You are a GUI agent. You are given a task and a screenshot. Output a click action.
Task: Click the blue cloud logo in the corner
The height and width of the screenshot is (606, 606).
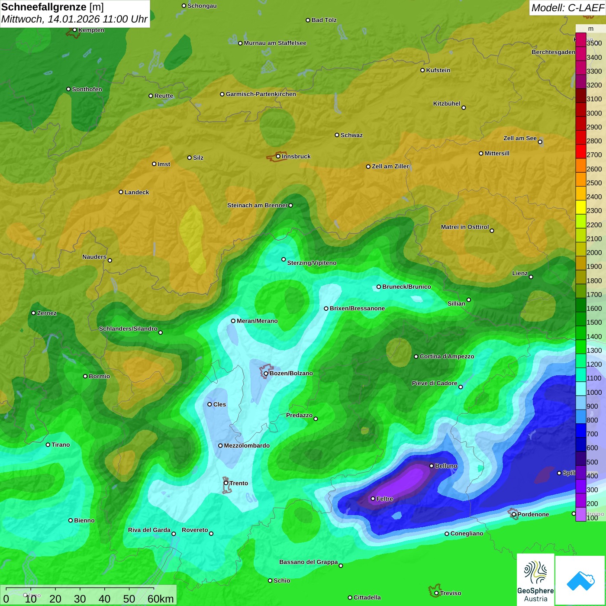pyautogui.click(x=580, y=580)
